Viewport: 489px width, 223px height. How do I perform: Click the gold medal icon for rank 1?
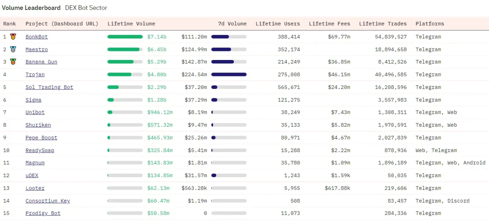click(13, 36)
